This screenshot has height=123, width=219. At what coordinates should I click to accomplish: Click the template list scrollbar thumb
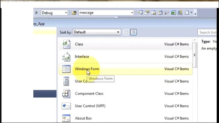pyautogui.click(x=195, y=55)
